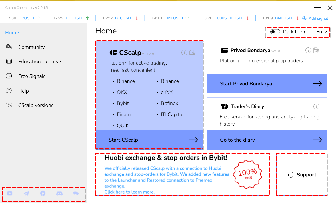Launch Start Privod Bondarya button
The width and height of the screenshot is (336, 203).
coord(267,83)
